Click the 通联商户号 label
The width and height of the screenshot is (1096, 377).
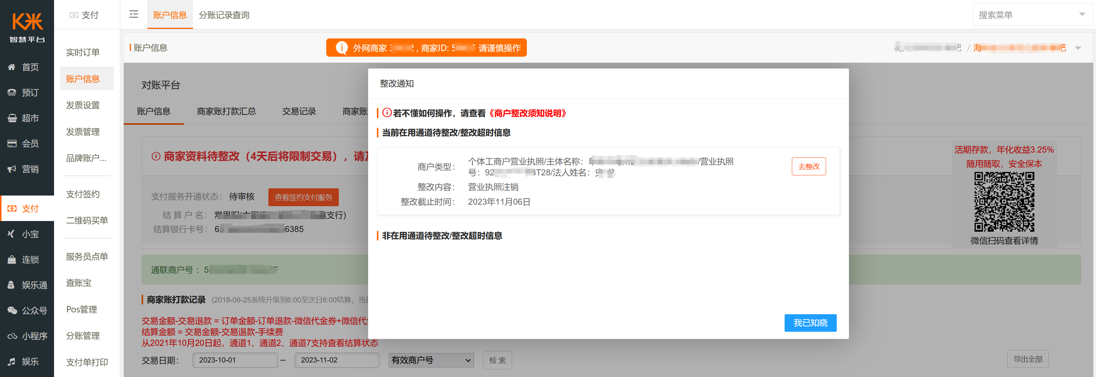pos(172,270)
